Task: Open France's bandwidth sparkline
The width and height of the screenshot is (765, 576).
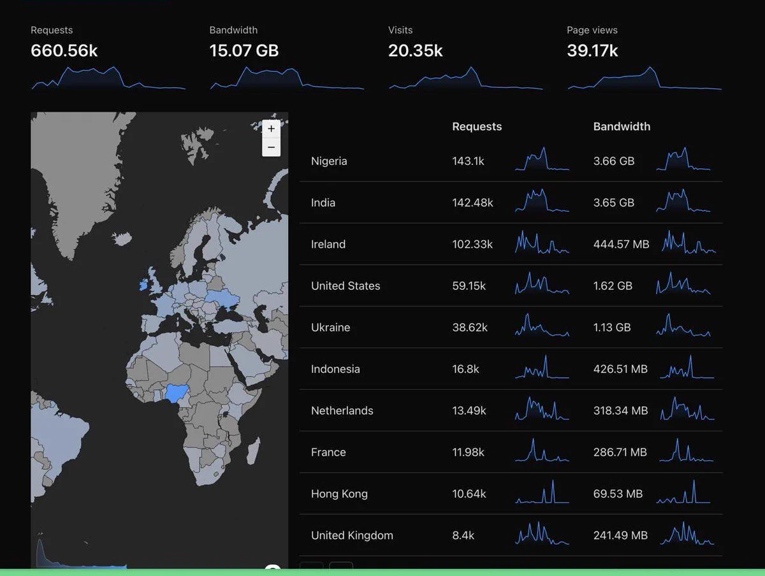Action: [686, 450]
